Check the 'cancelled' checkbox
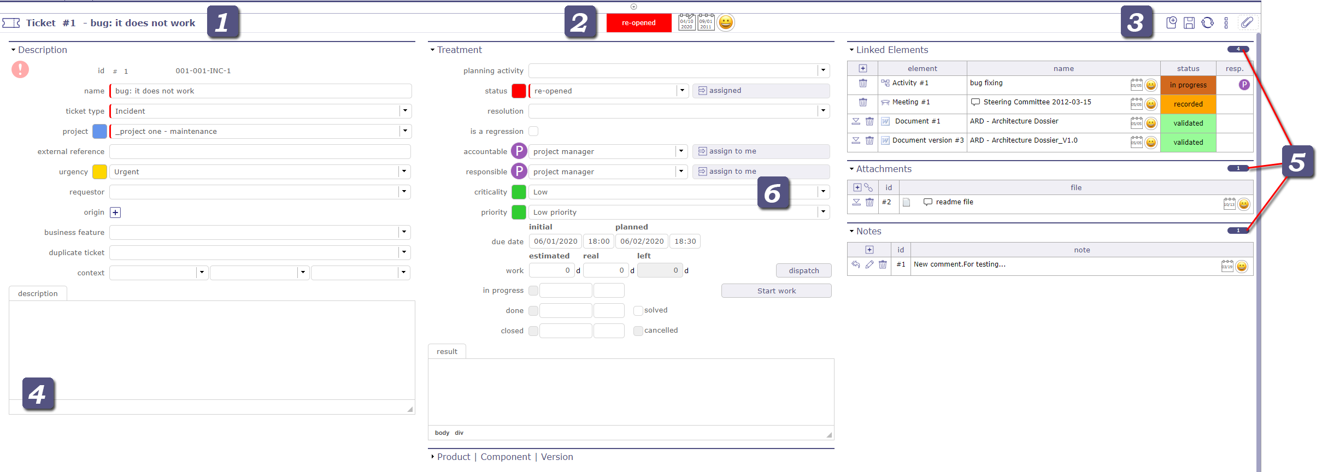Image resolution: width=1322 pixels, height=472 pixels. 638,331
